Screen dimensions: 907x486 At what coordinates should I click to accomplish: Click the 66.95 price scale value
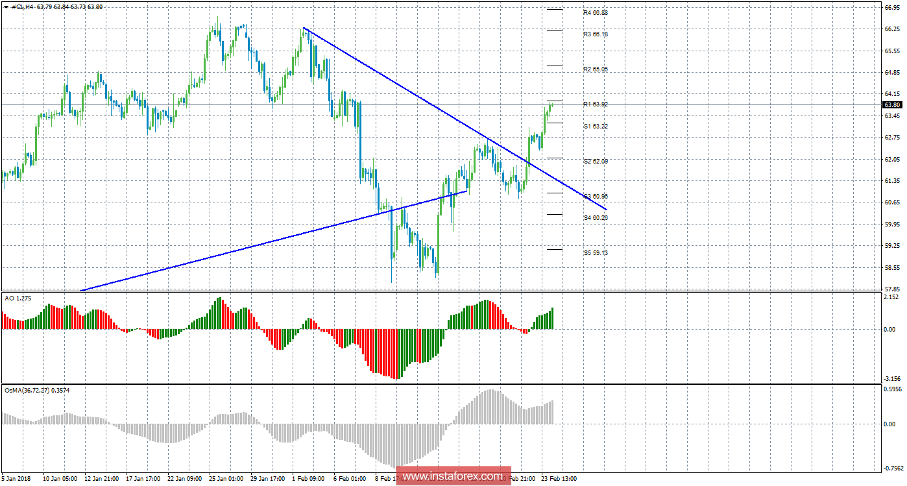tap(892, 8)
